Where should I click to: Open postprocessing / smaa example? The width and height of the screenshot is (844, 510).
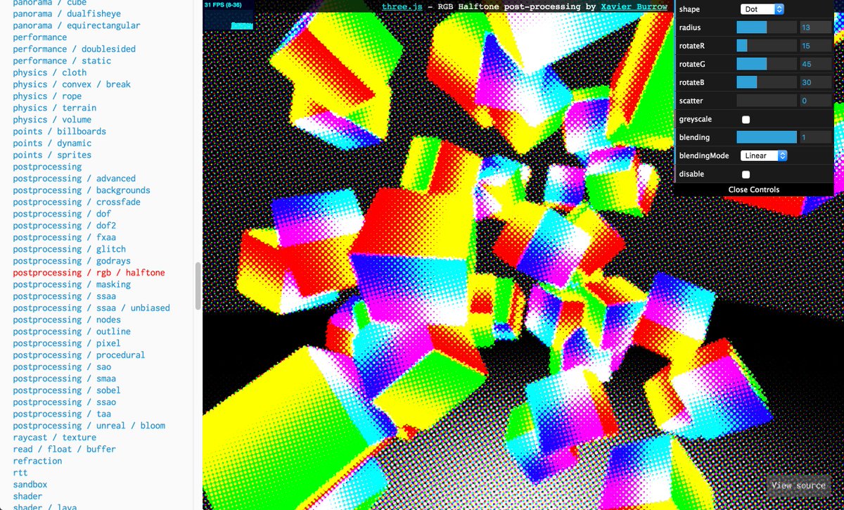click(x=64, y=378)
